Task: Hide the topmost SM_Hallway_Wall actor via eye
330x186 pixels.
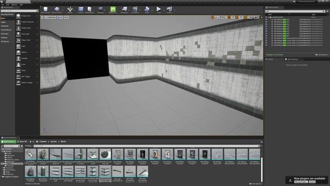Action: pos(266,20)
